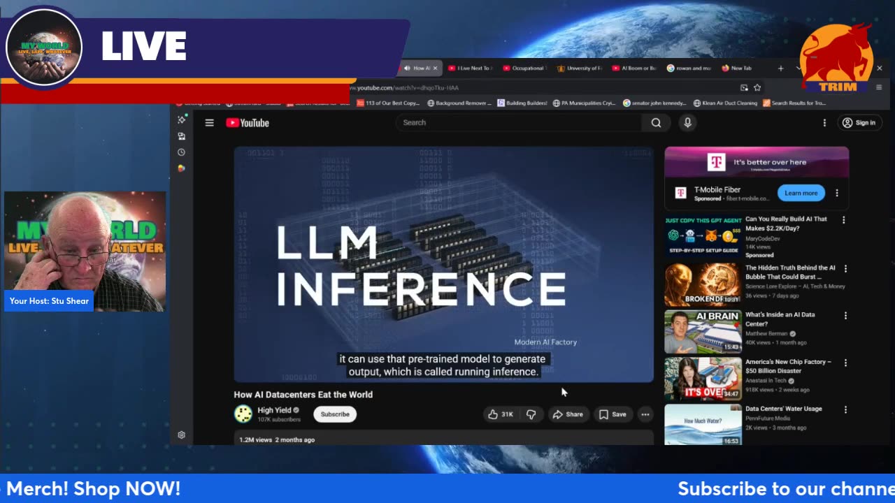Click the browser address bar URL
The image size is (895, 503).
[404, 88]
